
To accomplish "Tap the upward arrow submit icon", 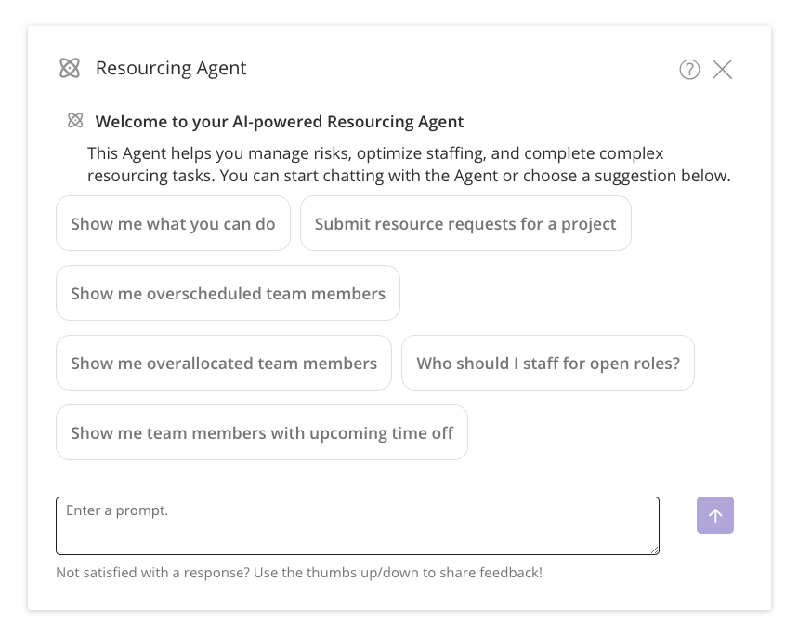I will click(x=714, y=515).
